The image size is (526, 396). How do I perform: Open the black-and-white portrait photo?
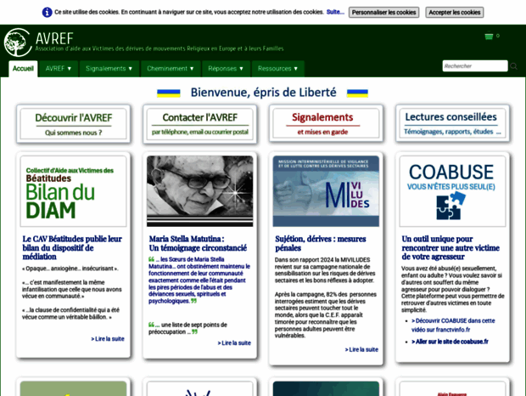click(200, 191)
